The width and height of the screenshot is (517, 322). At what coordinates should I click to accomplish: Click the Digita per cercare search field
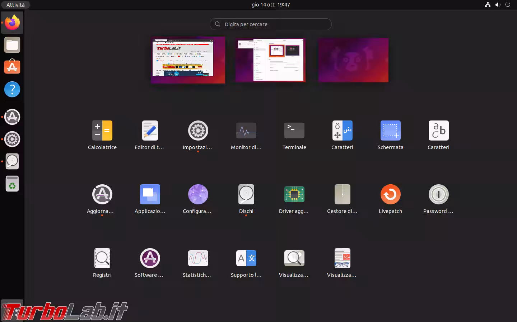tap(271, 24)
